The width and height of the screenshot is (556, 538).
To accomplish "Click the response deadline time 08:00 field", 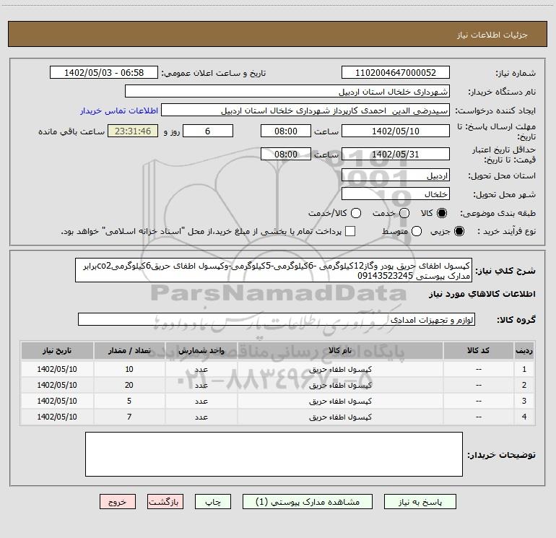I will [x=286, y=131].
